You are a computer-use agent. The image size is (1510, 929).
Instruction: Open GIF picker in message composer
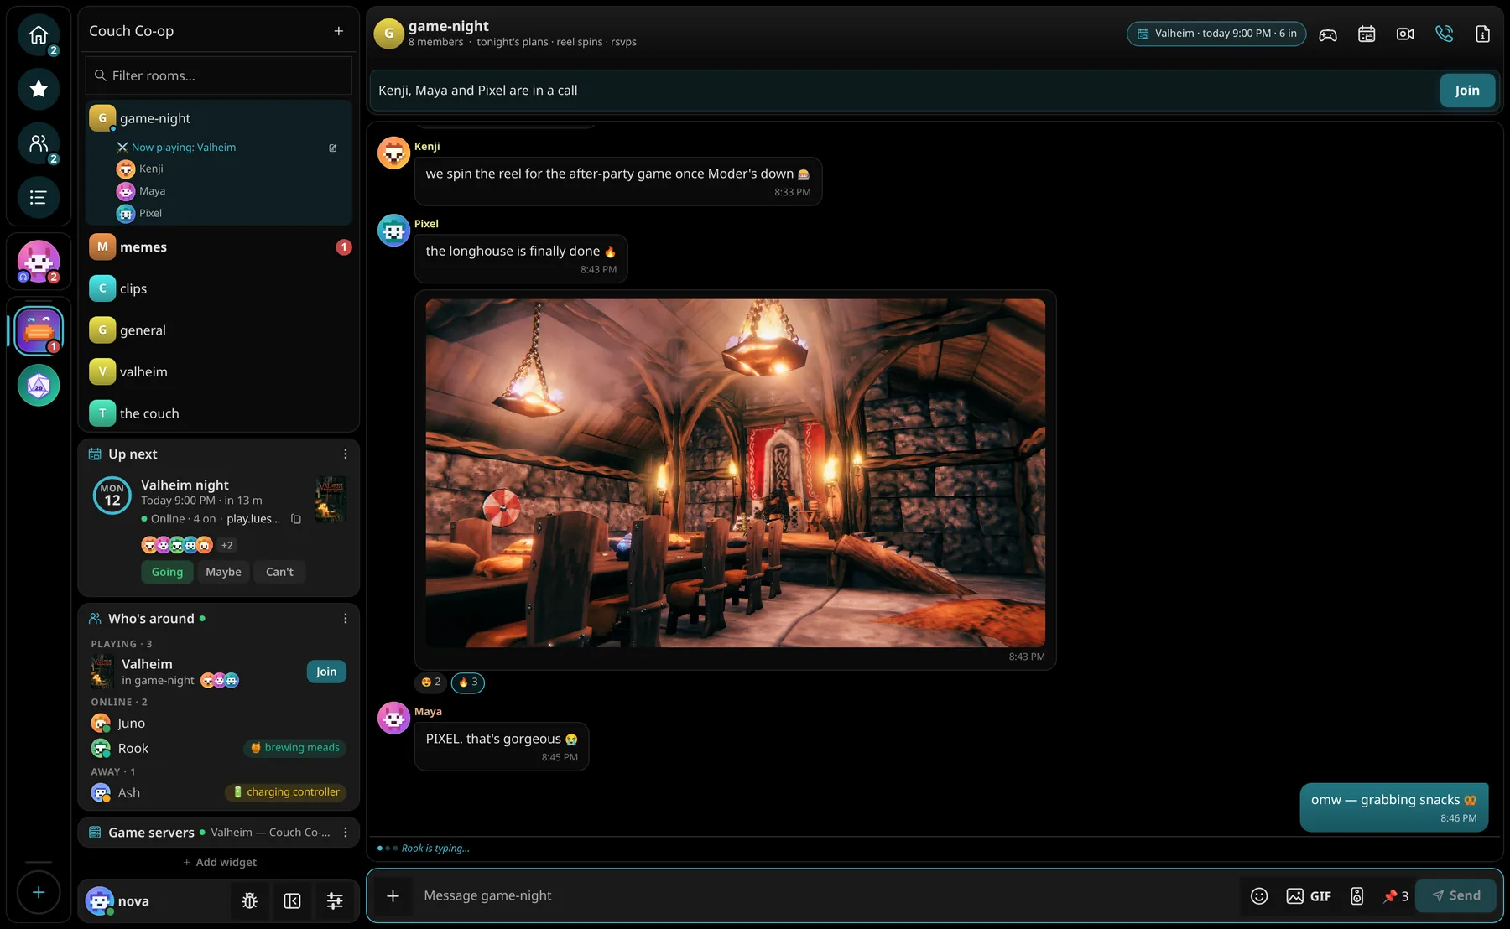(1320, 896)
